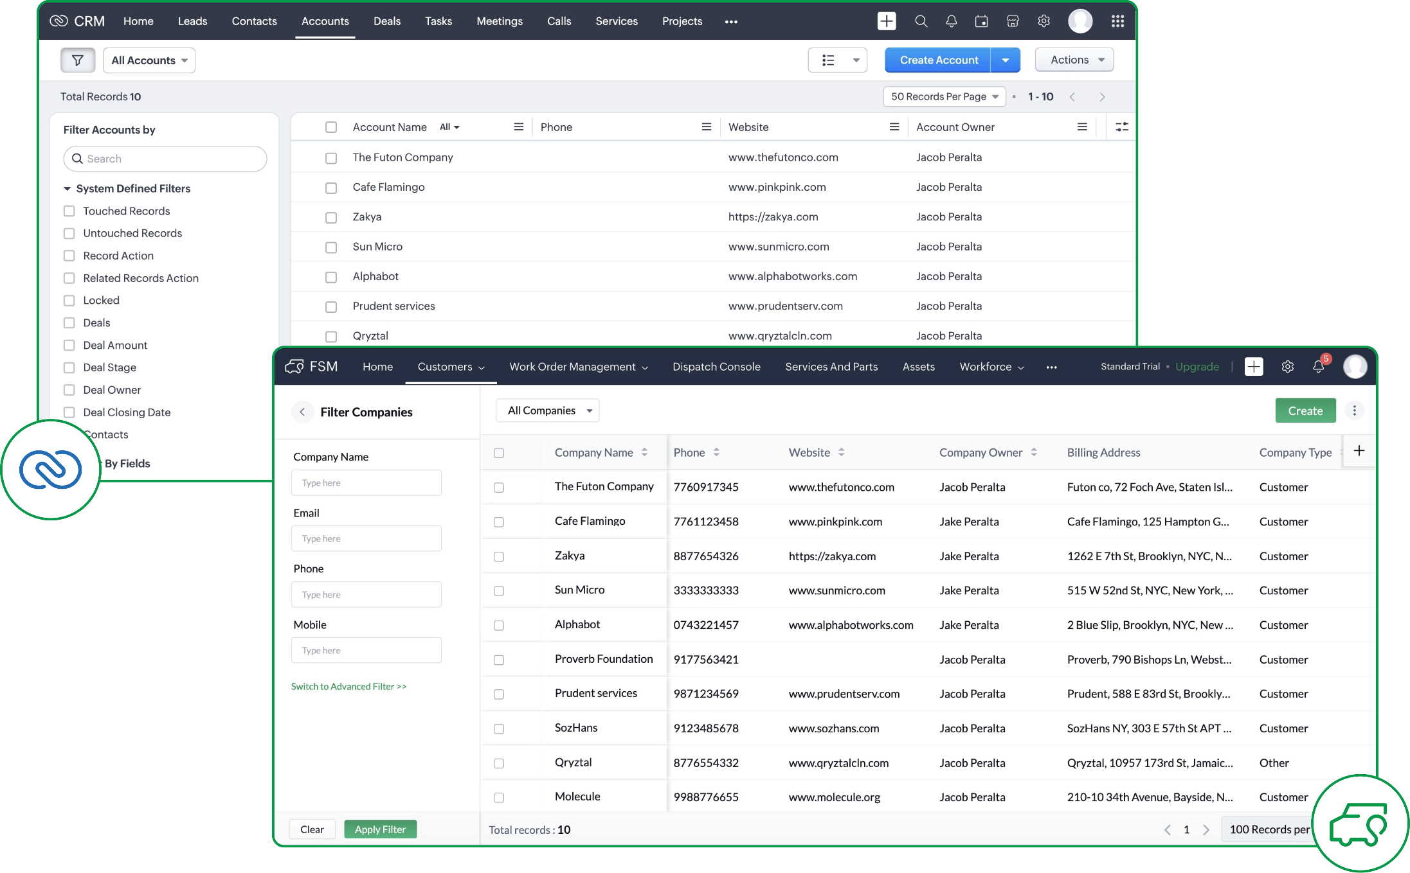Screen dimensions: 1410x873
Task: Open the All Accounts view dropdown
Action: pos(149,60)
